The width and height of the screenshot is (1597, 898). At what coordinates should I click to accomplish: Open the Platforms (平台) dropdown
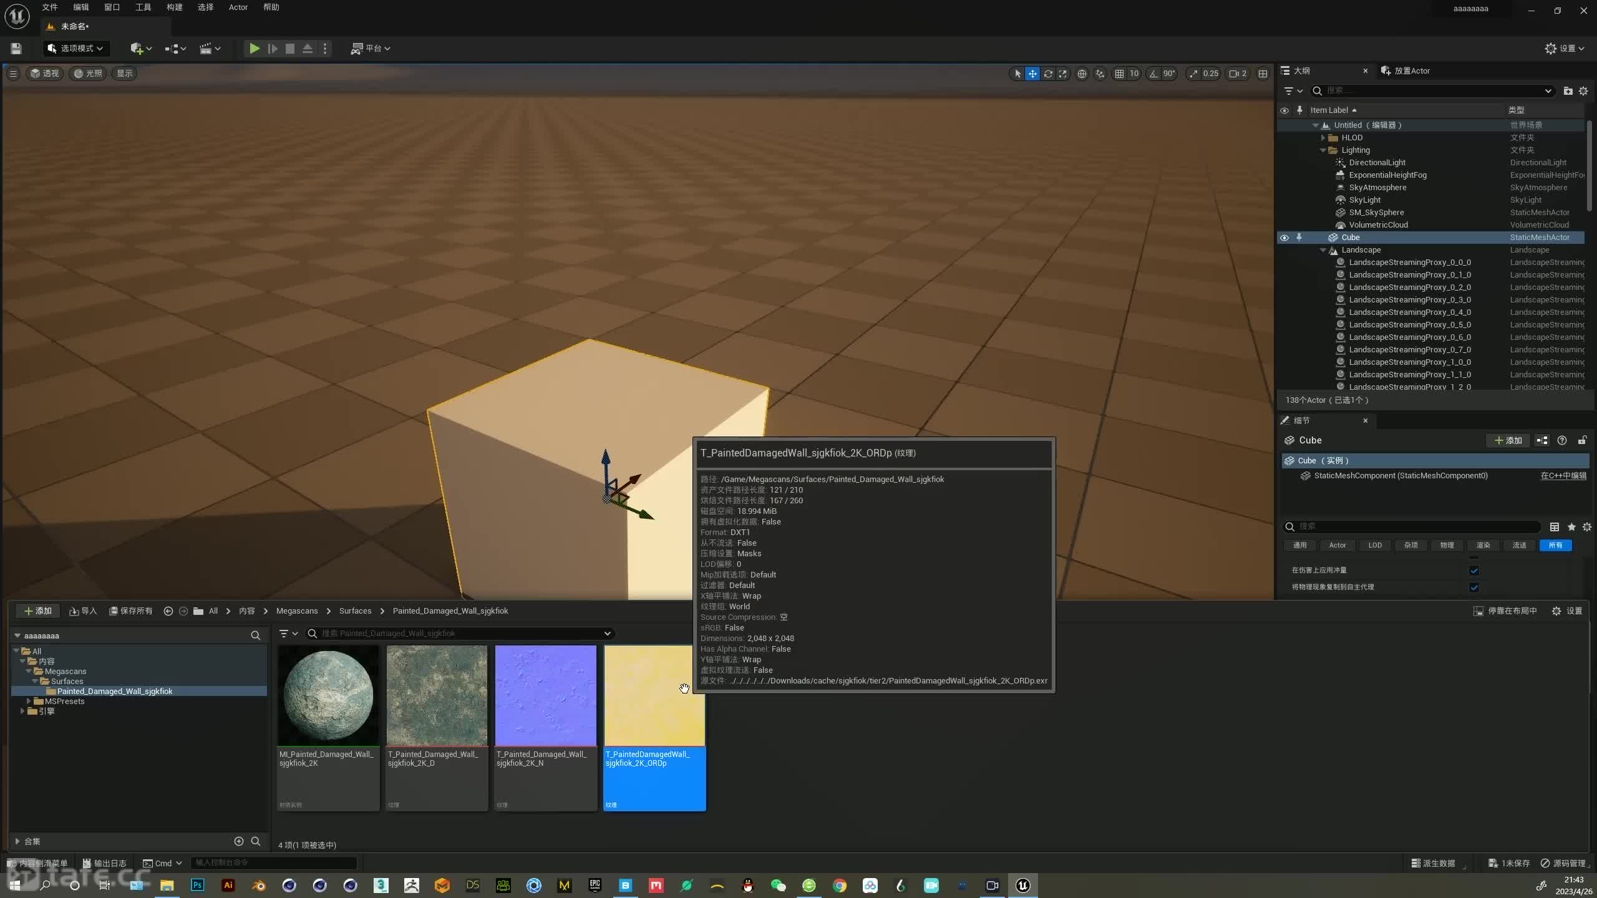(x=371, y=48)
